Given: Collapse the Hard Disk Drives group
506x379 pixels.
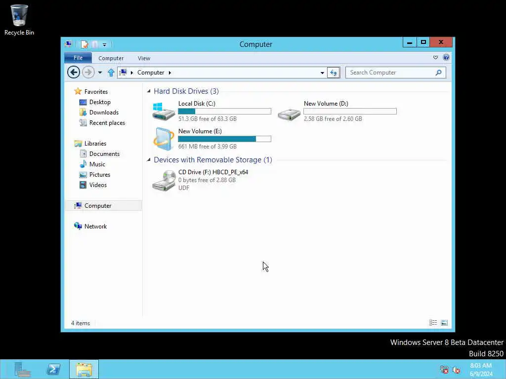Looking at the screenshot, I should click(149, 91).
